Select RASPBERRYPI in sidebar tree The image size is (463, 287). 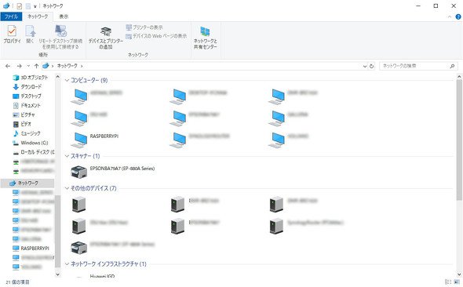click(31, 249)
